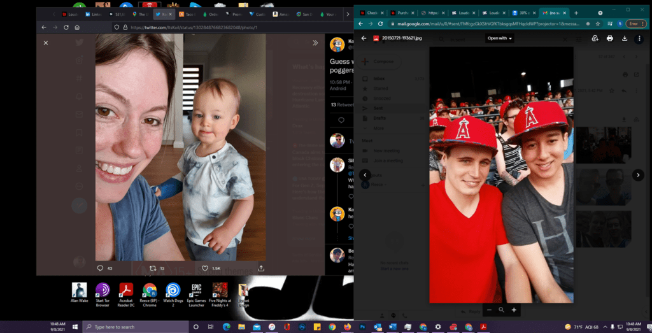652x333 pixels.
Task: Go to Firefox home page via home icon
Action: click(77, 27)
